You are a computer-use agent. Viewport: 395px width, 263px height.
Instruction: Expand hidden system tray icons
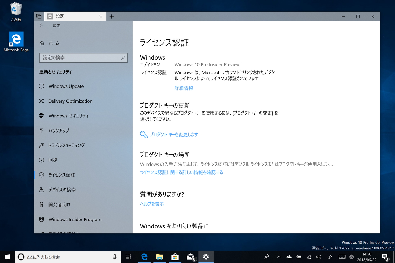point(279,257)
